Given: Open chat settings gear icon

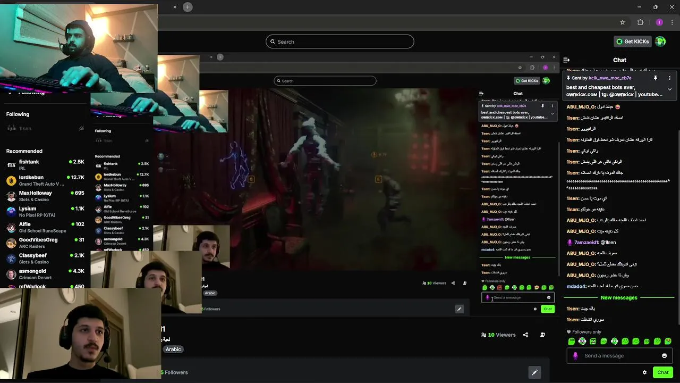Looking at the screenshot, I should [x=644, y=372].
